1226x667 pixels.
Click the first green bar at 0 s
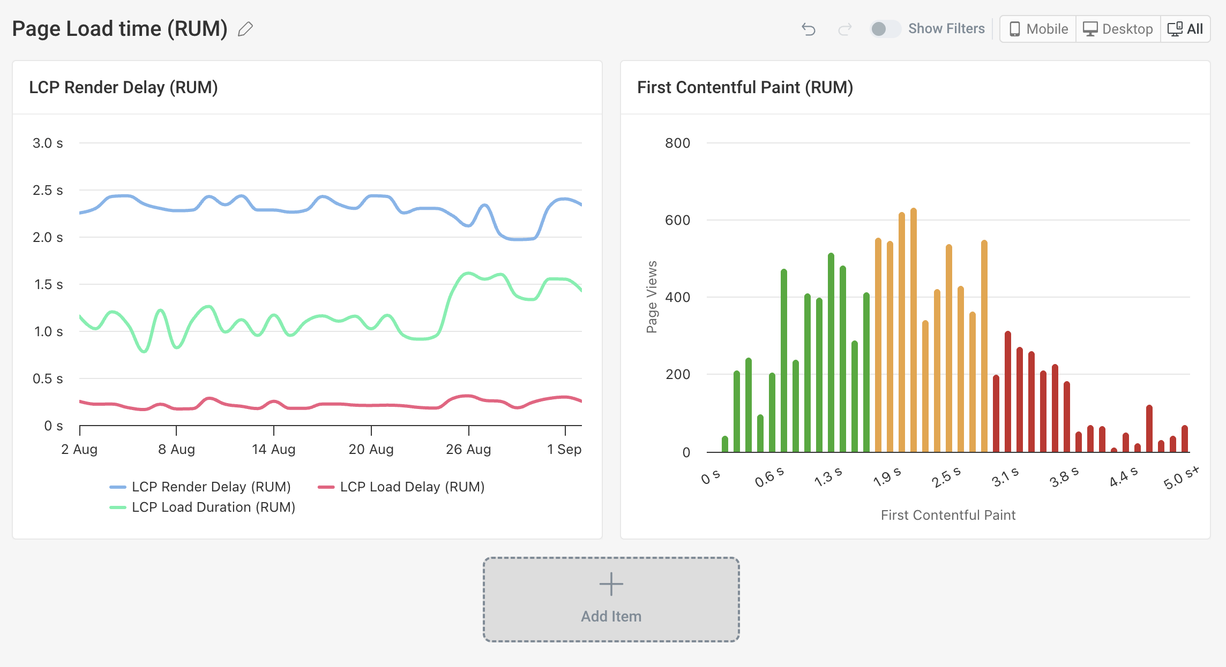coord(725,444)
